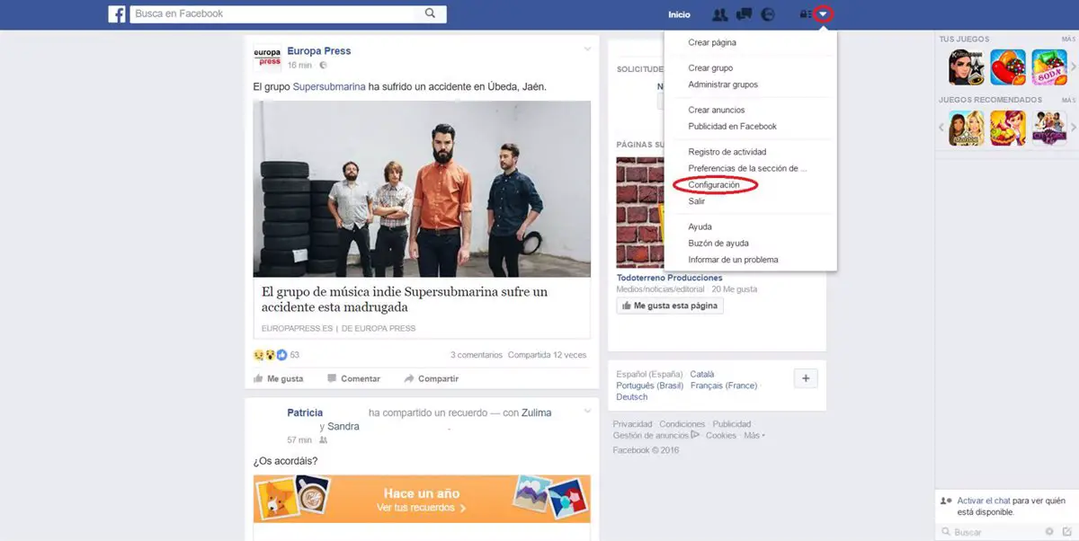This screenshot has height=541, width=1079.
Task: Click the AdChoices icon near Gestión de anuncios
Action: click(694, 435)
